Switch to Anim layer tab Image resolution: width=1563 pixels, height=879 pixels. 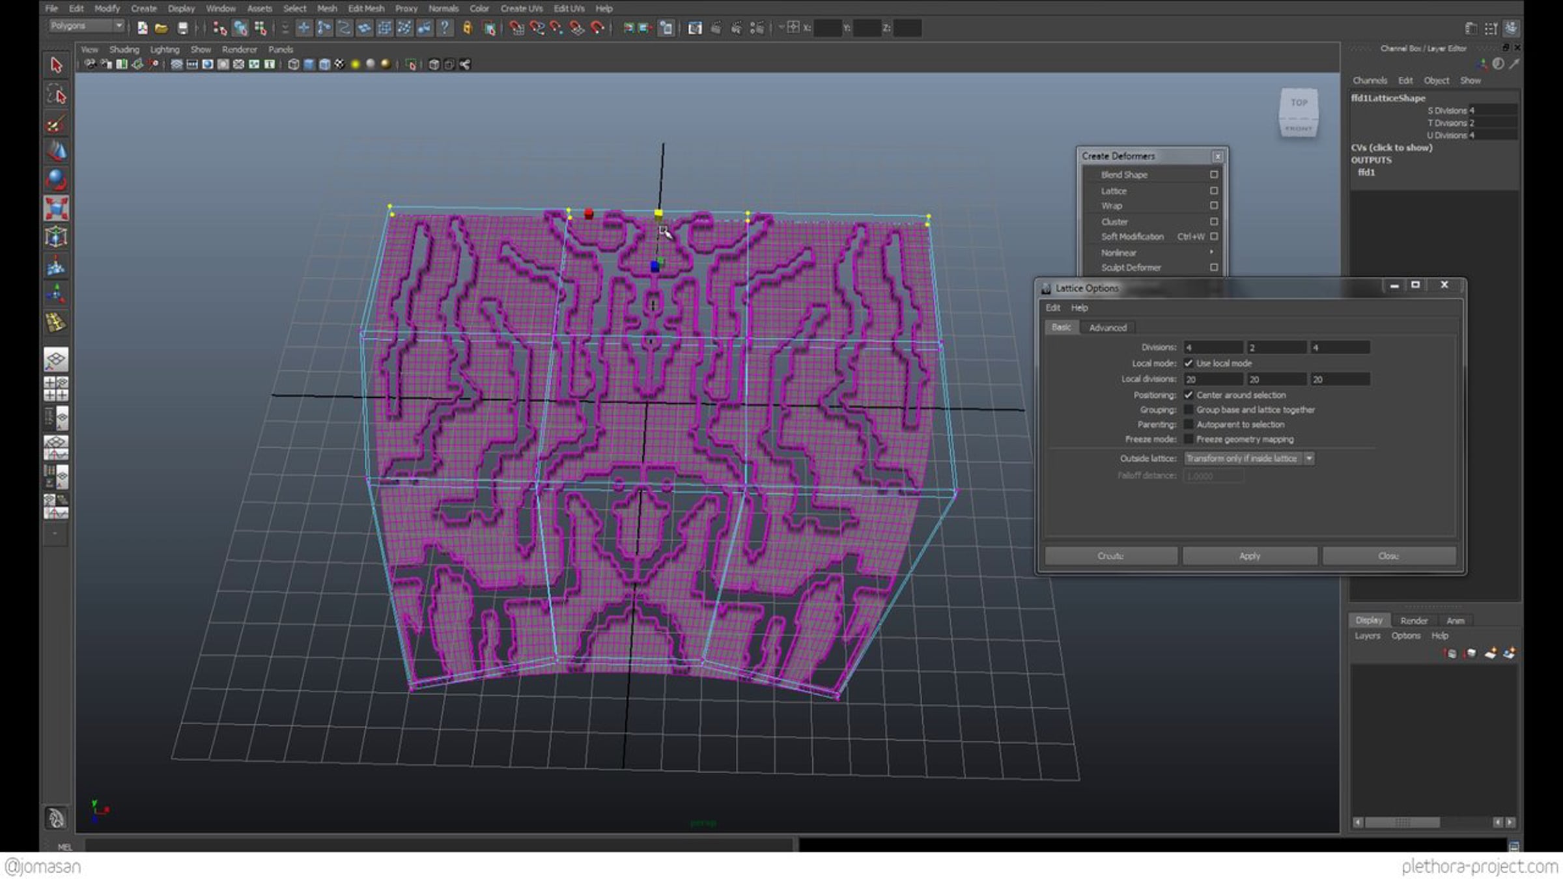click(1456, 621)
